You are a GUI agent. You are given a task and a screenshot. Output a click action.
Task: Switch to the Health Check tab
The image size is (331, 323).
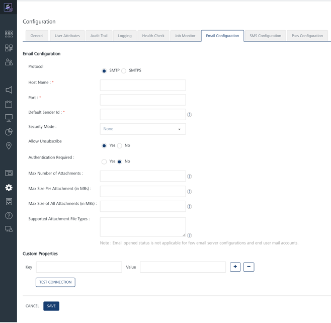pyautogui.click(x=153, y=36)
